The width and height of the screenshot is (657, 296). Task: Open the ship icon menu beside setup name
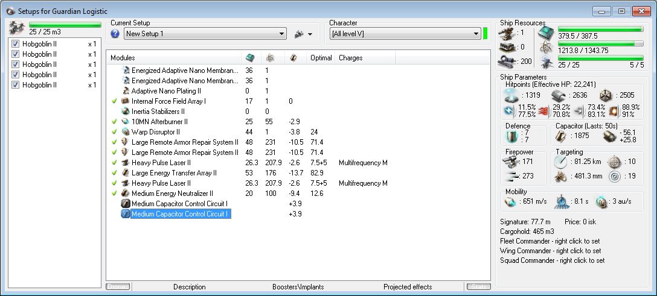303,34
